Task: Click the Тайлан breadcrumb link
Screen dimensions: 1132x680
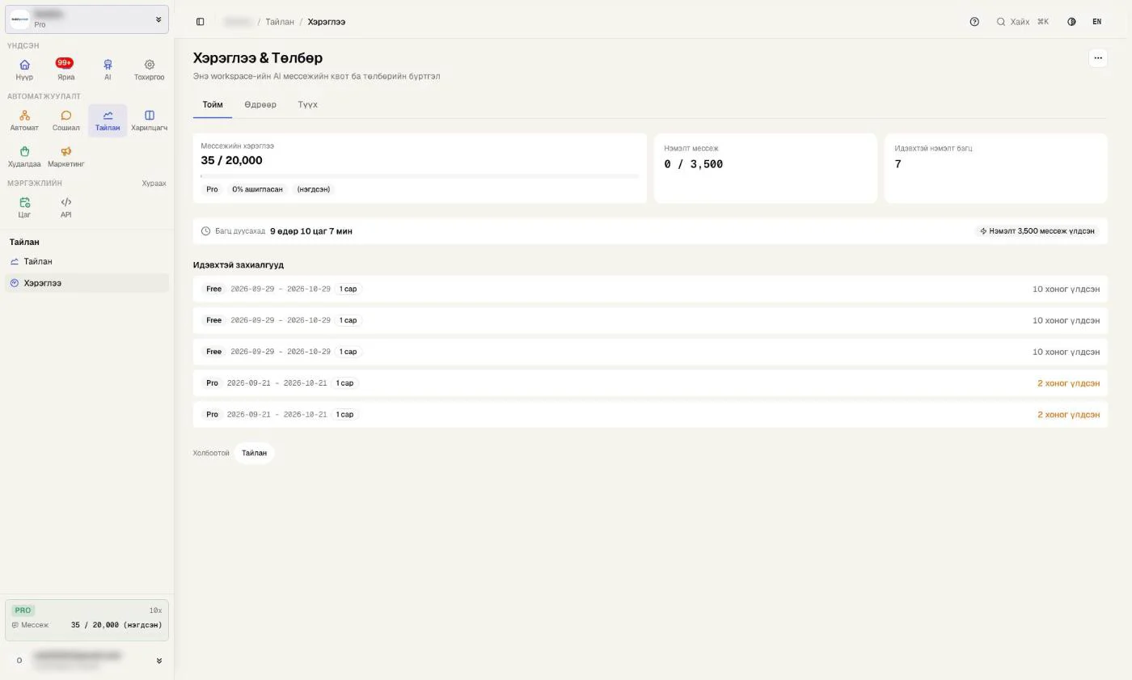Action: 280,22
